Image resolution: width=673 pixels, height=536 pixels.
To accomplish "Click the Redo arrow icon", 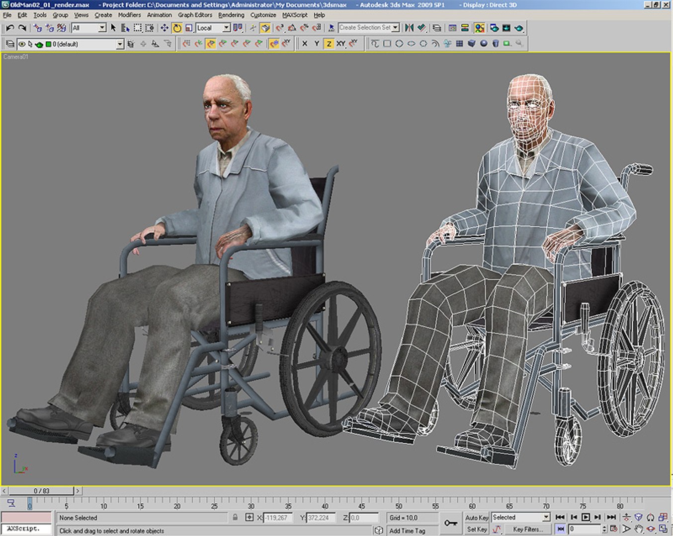I will [x=22, y=28].
